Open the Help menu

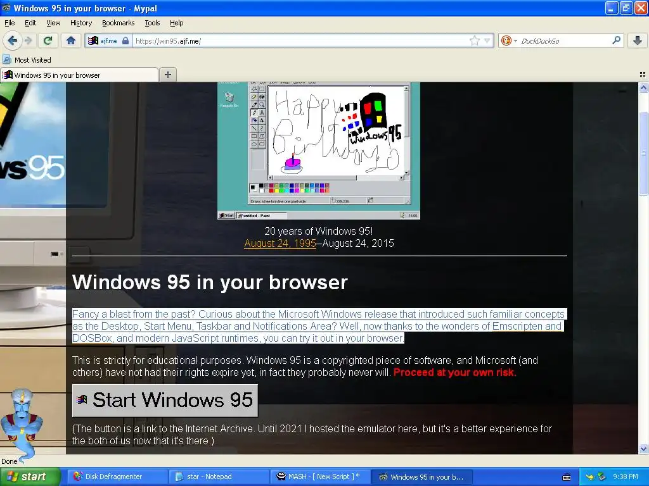point(177,23)
